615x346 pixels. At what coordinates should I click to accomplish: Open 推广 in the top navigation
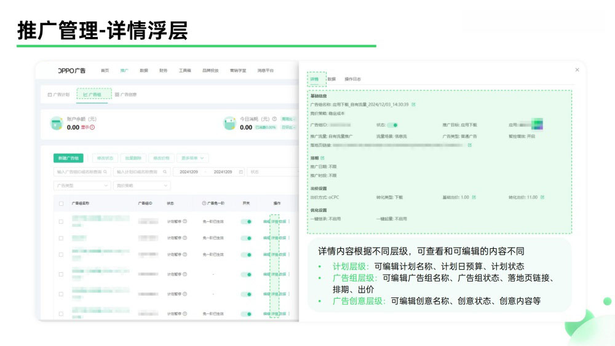coord(124,71)
